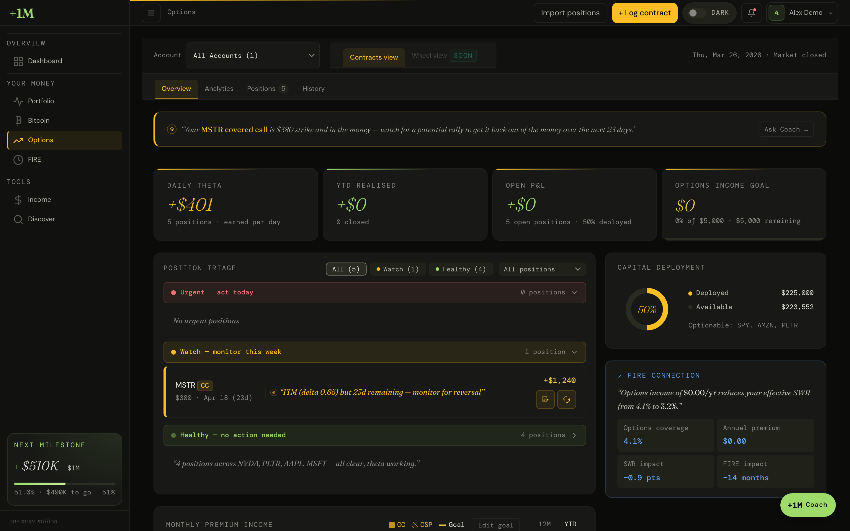
Task: Open the +1M Coach floating button
Action: [x=808, y=505]
